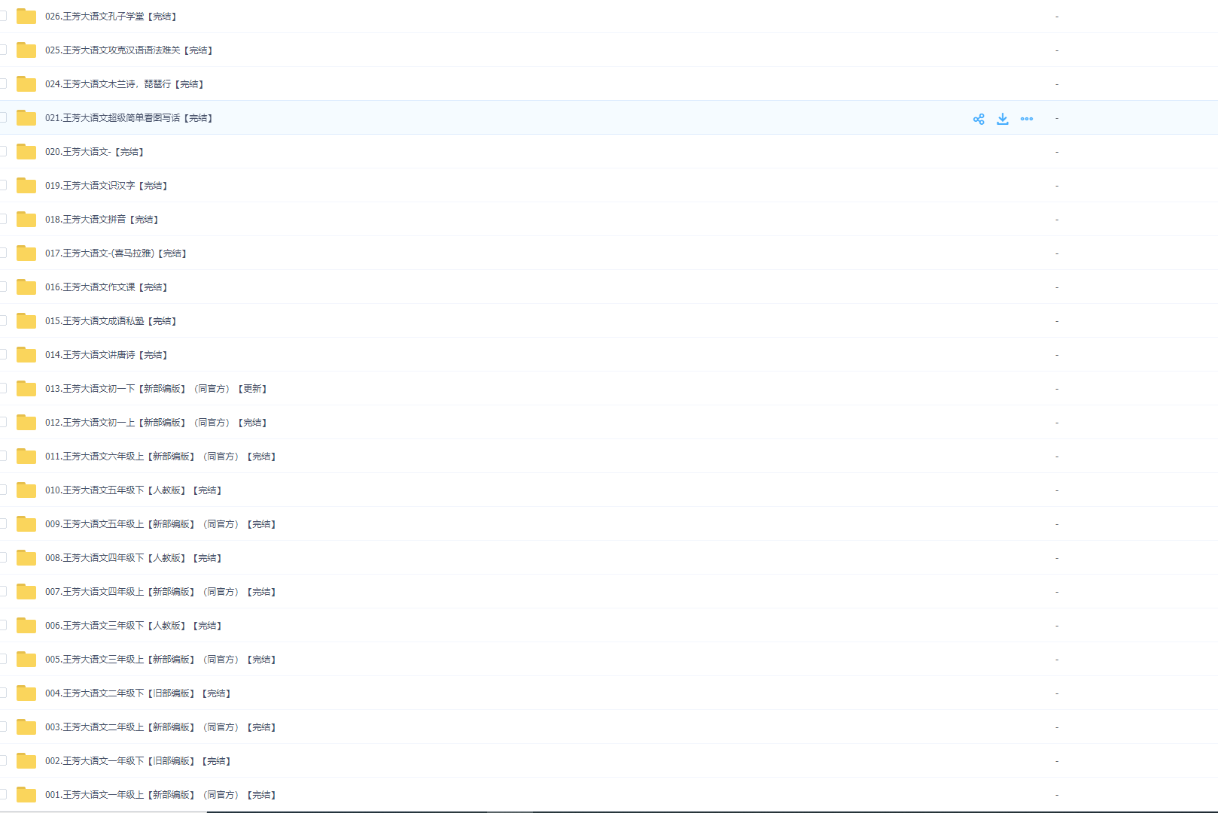Click folder icon of 007 四年级上
The width and height of the screenshot is (1218, 813).
coord(26,591)
